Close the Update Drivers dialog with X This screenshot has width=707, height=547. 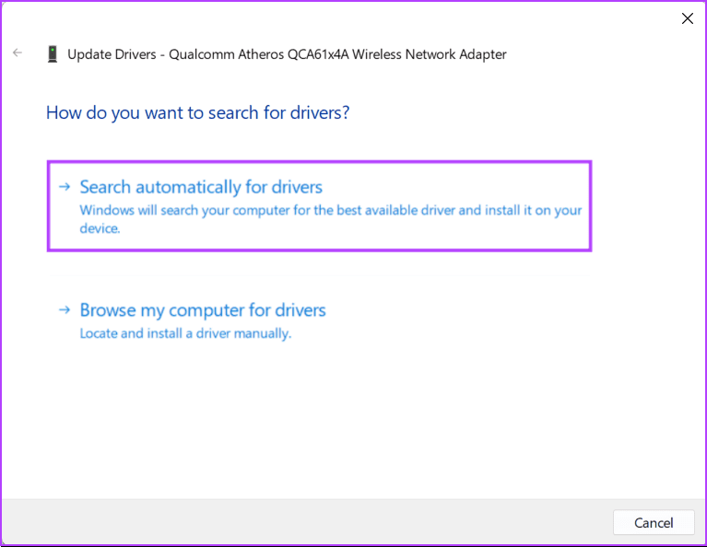[687, 18]
